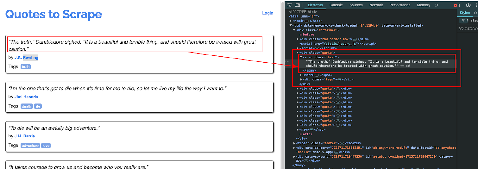
Task: Expand the row header-box div node
Action: point(298,39)
